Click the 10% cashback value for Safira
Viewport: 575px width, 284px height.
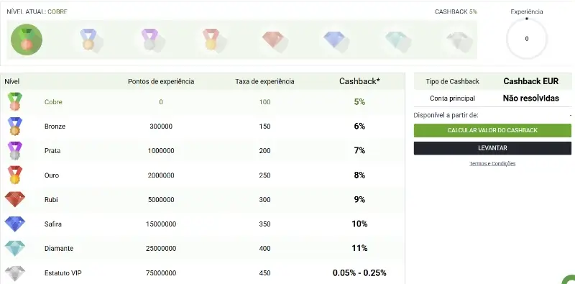pos(359,224)
